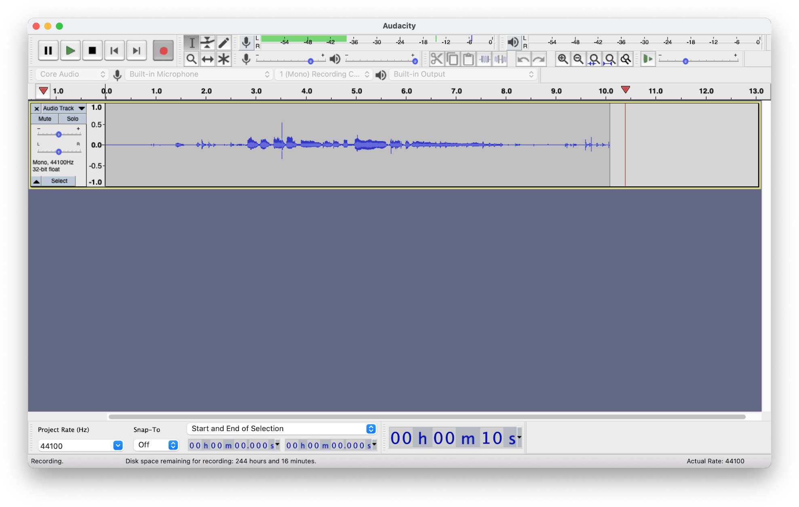The image size is (799, 507).
Task: Click the track Select button
Action: click(x=59, y=181)
